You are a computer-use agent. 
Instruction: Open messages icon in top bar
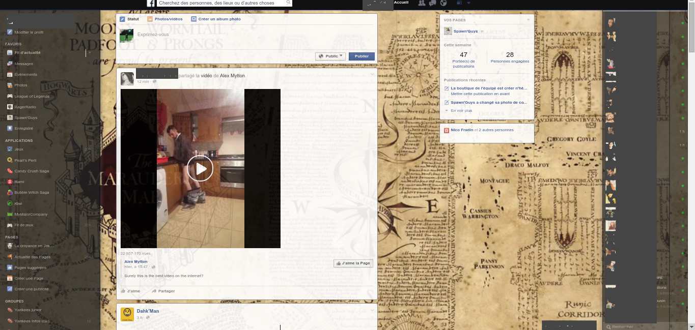click(x=432, y=3)
